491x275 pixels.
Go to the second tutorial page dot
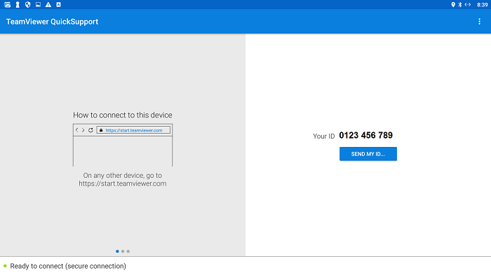click(x=123, y=251)
